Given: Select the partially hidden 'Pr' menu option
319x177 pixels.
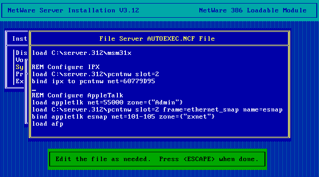Looking at the screenshot, I should [19, 74].
